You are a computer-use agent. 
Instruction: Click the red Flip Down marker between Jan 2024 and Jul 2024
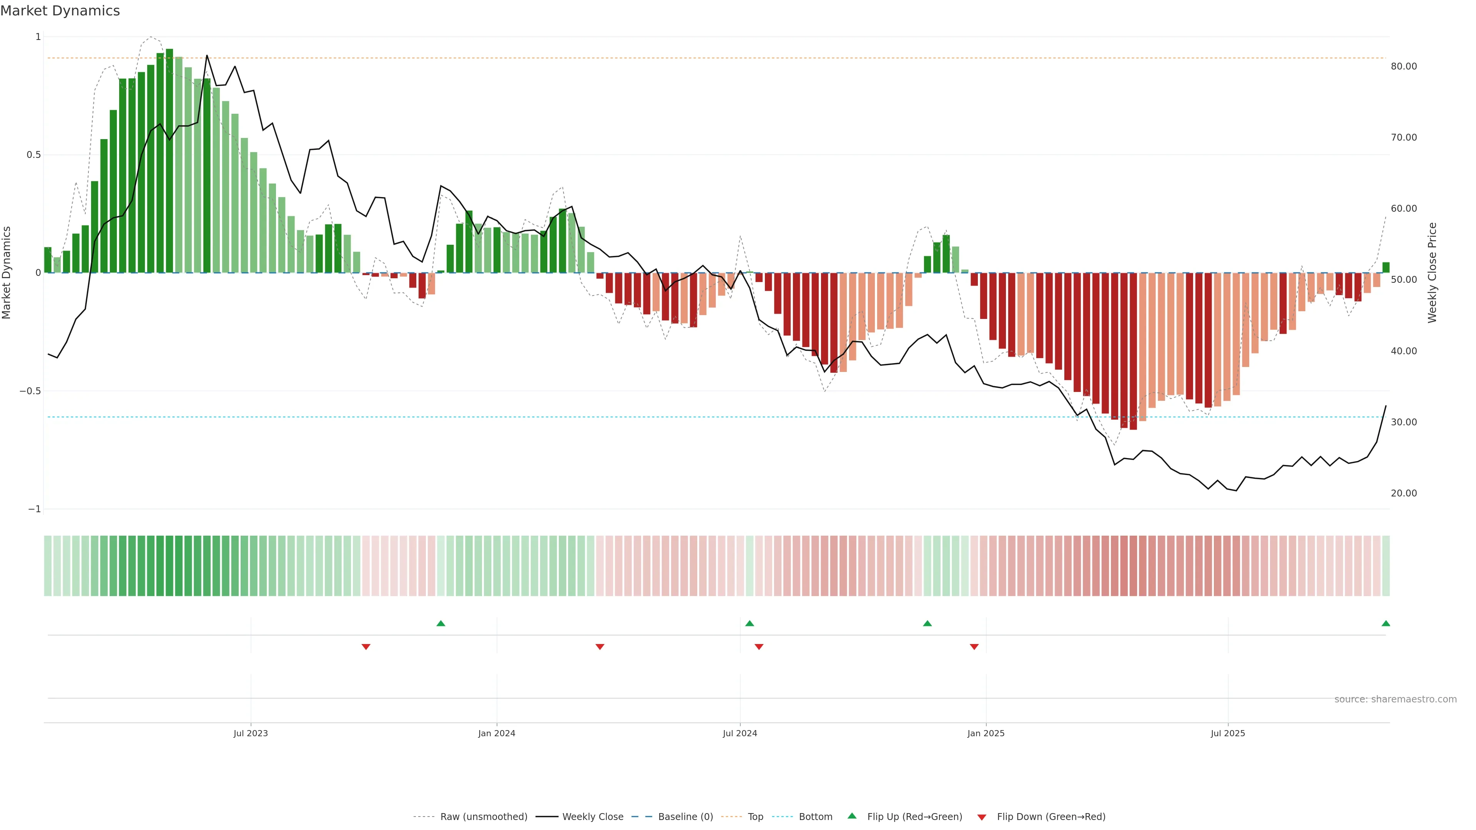point(600,647)
